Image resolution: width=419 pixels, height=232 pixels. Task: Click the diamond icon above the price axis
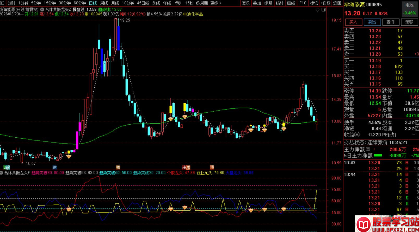tap(317, 10)
